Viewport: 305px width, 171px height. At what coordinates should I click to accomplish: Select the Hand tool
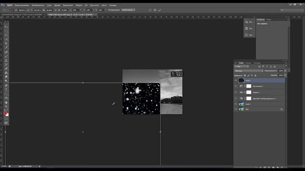(6, 103)
